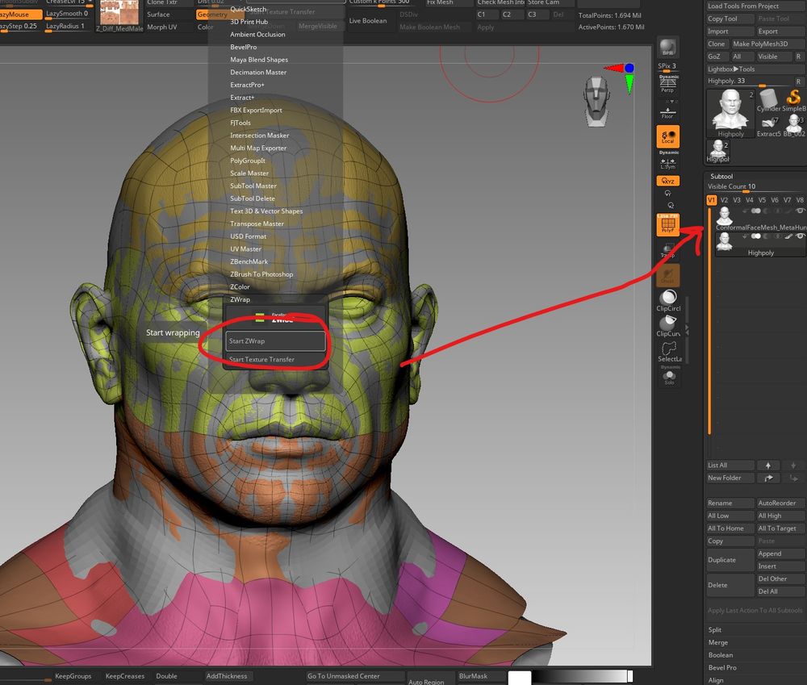Open UV Master in the plugin list
This screenshot has width=807, height=685.
(x=245, y=249)
